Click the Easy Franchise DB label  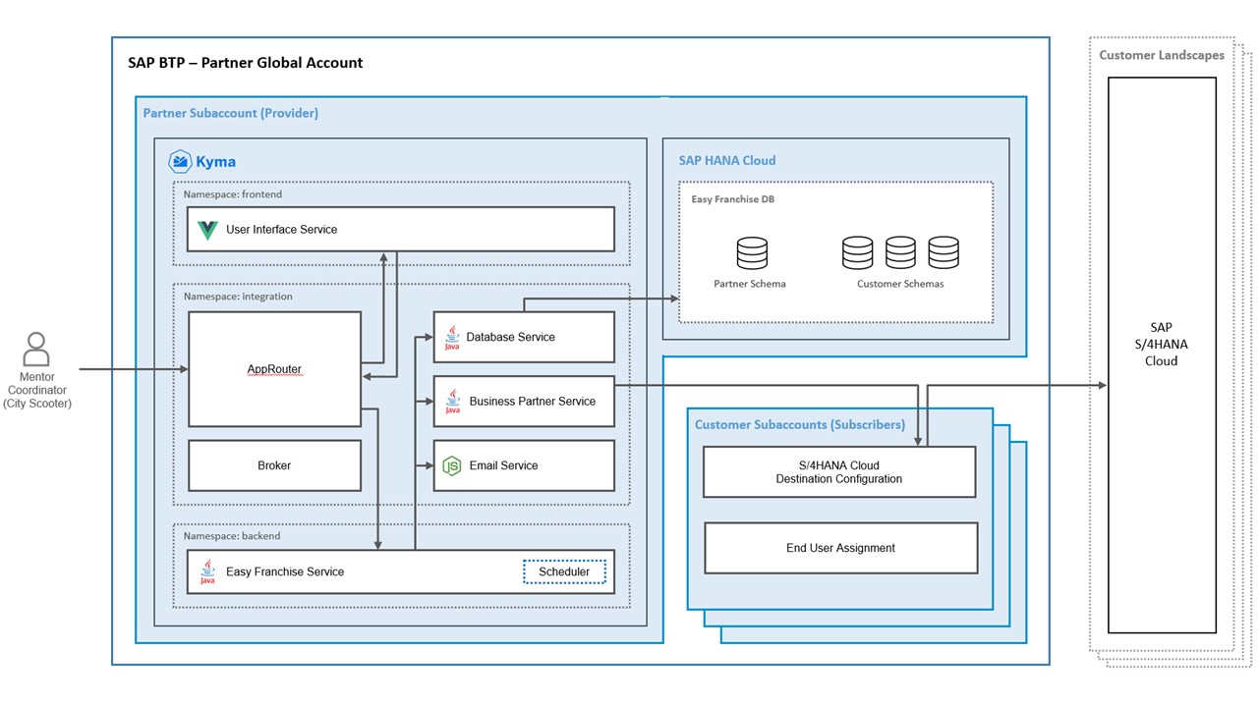(x=732, y=198)
